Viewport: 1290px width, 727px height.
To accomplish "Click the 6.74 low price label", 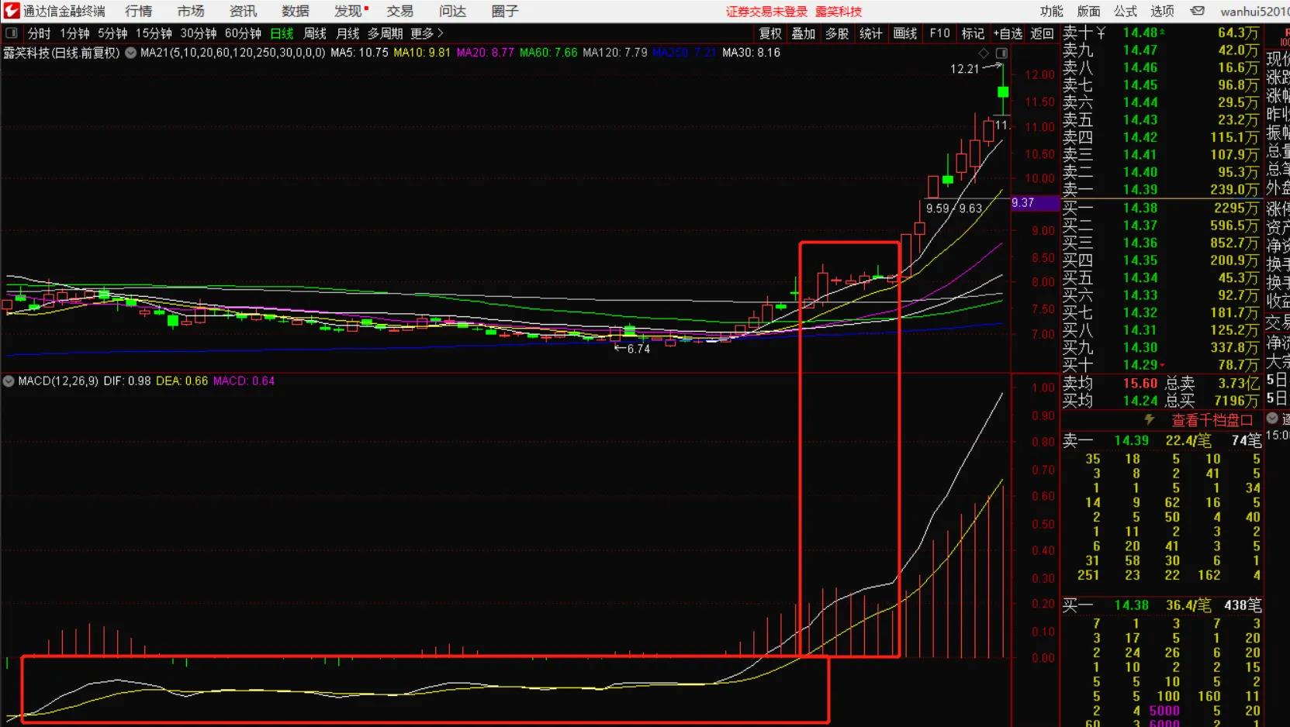I will (x=638, y=349).
